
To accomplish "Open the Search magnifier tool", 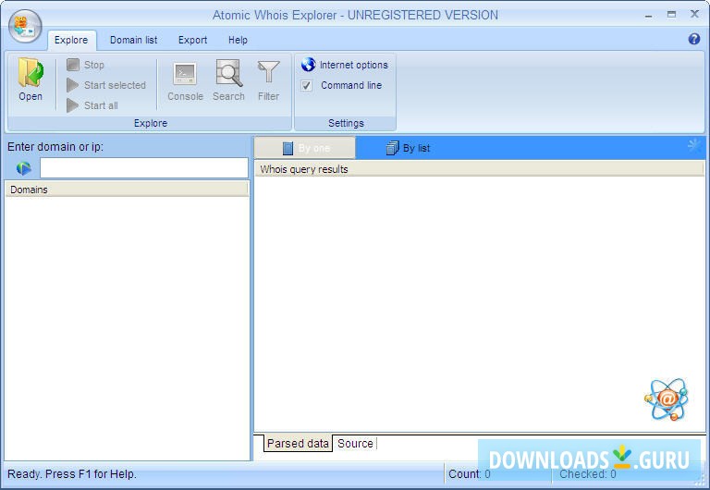I will [228, 81].
